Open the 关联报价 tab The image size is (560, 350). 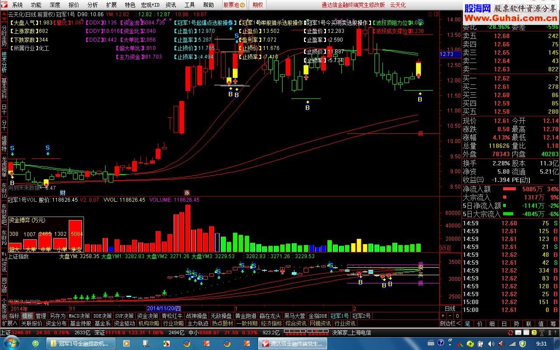pyautogui.click(x=31, y=323)
